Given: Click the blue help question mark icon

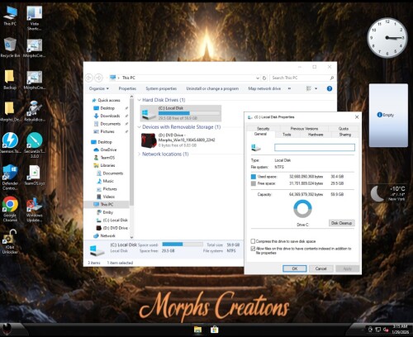Looking at the screenshot, I should click(x=330, y=88).
